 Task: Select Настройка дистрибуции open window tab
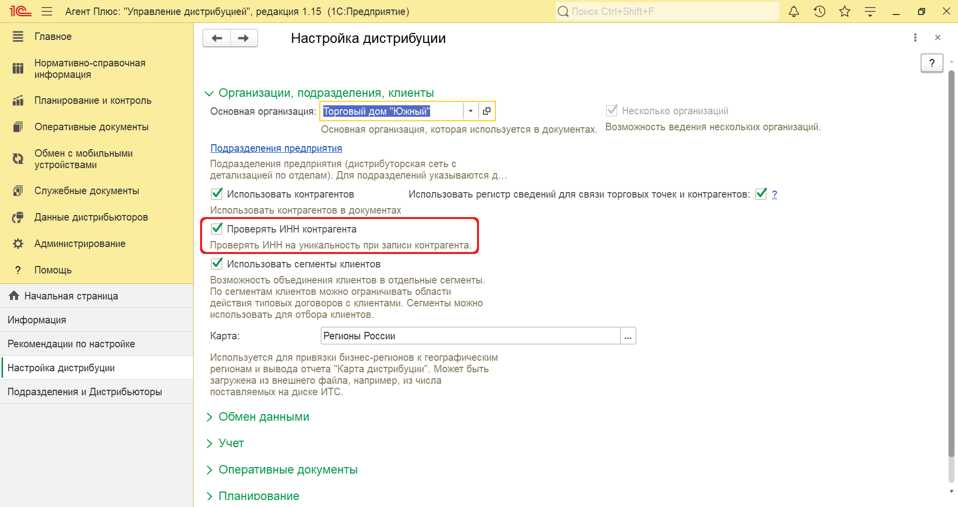97,368
